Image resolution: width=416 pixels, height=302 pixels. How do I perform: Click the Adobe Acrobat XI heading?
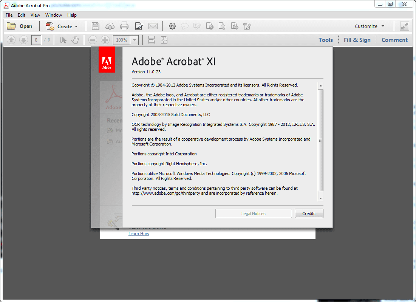pos(173,61)
